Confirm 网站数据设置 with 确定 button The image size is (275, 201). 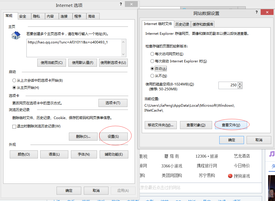pyautogui.click(x=231, y=140)
